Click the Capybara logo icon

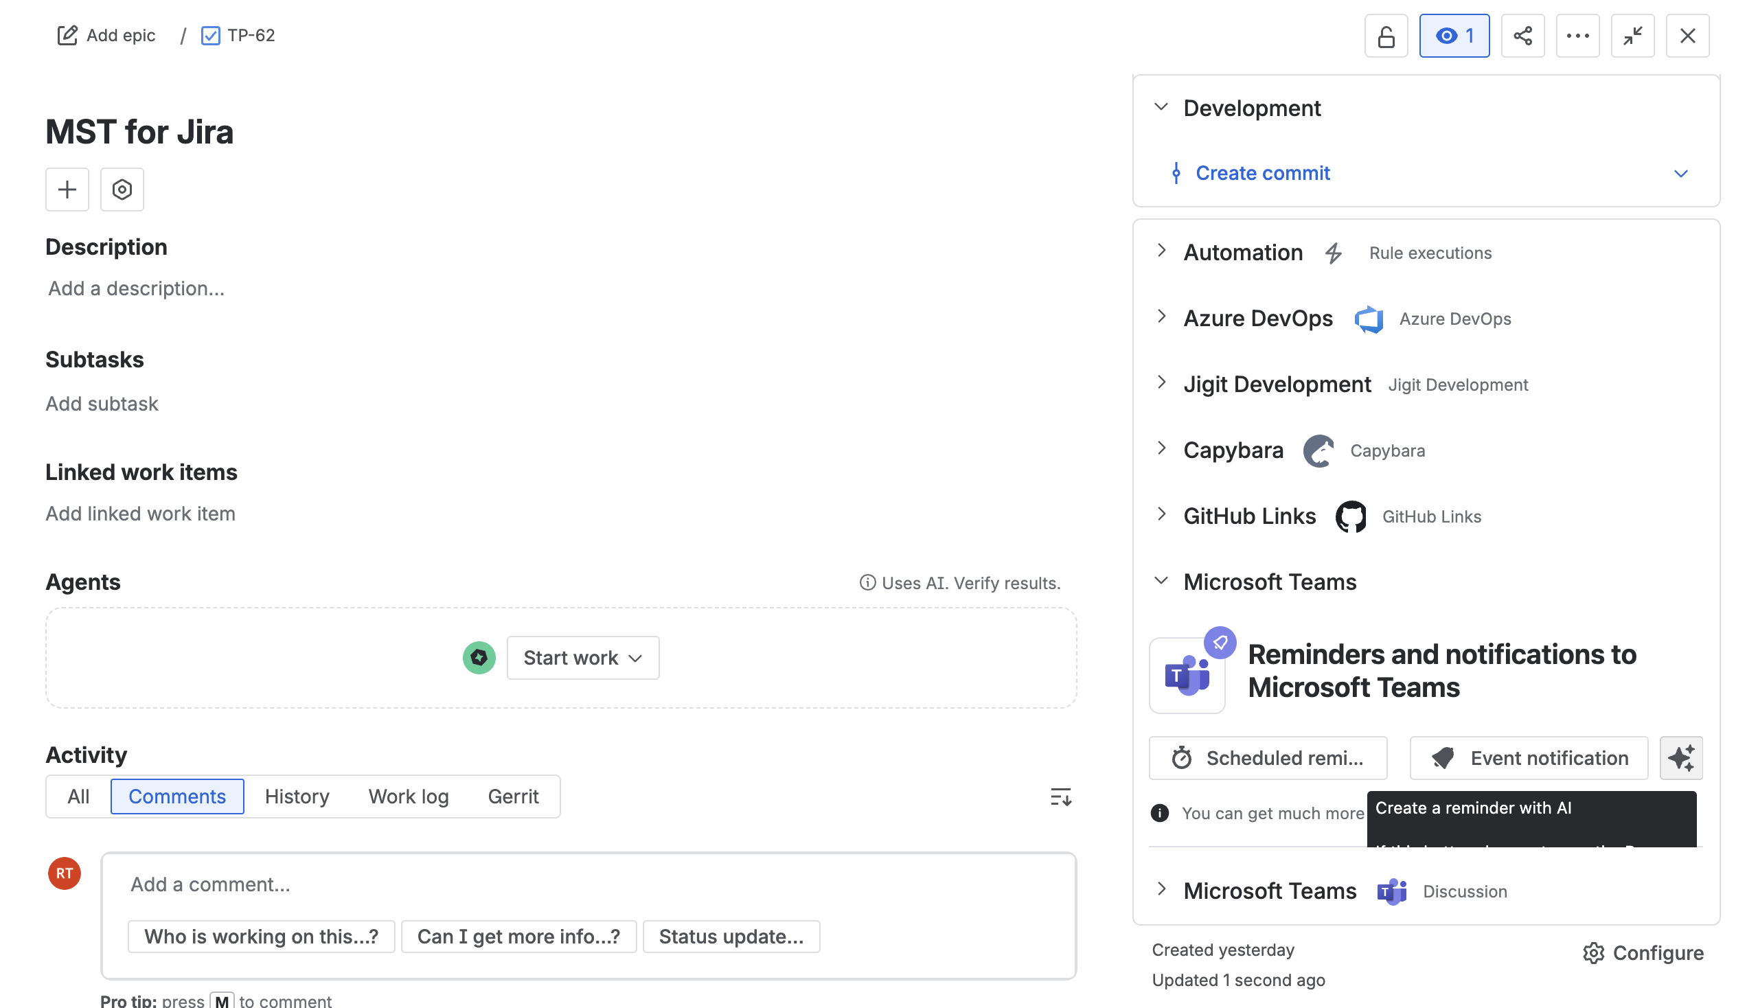click(1318, 450)
